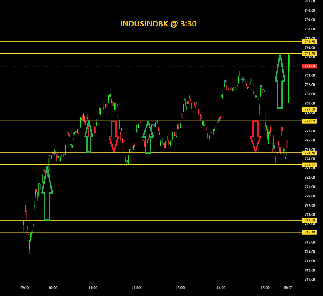Select the 717.40 price level label
The width and height of the screenshot is (323, 296).
(x=309, y=220)
